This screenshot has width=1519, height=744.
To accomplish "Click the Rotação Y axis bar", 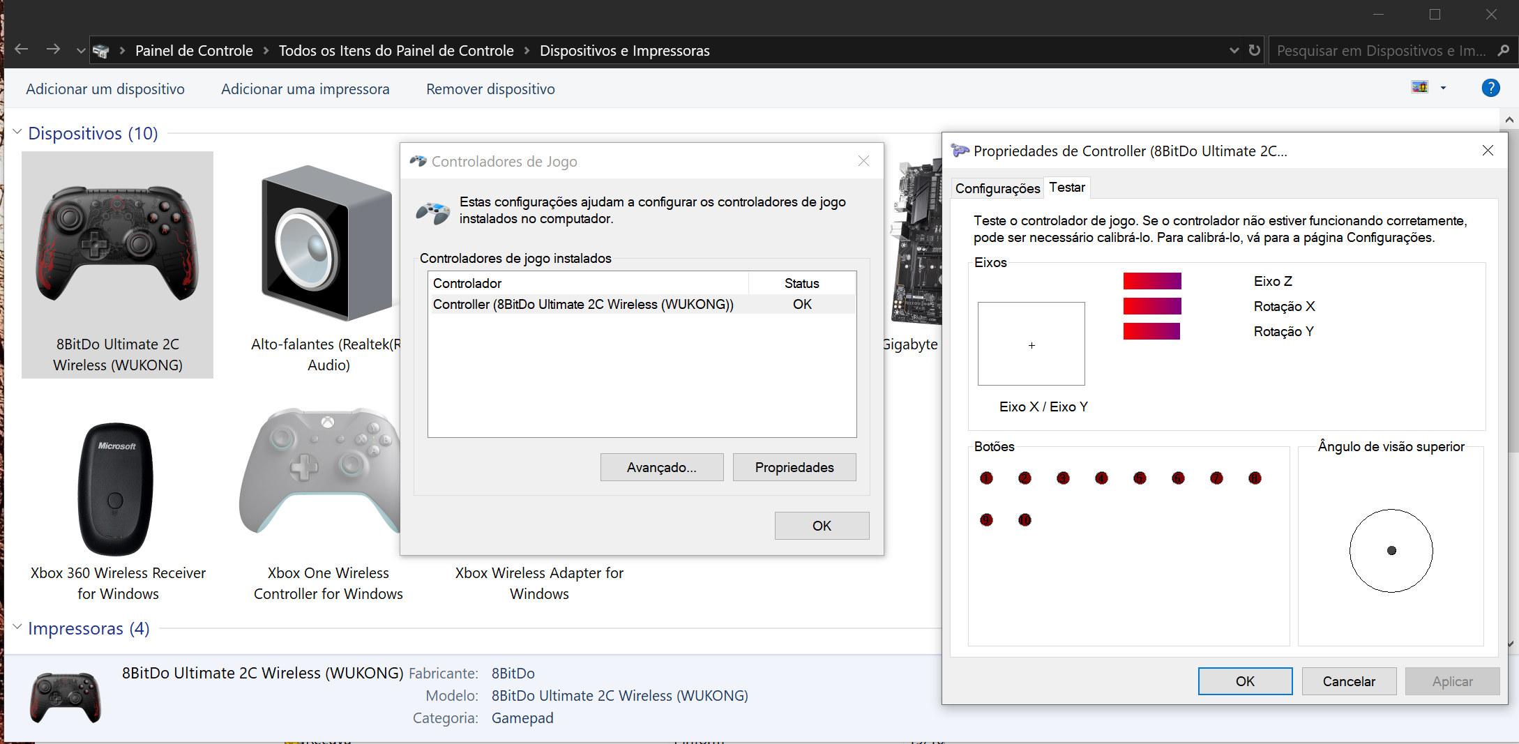I will point(1151,331).
